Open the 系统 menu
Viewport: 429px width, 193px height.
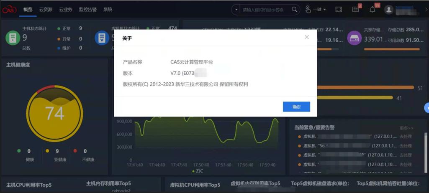[108, 10]
